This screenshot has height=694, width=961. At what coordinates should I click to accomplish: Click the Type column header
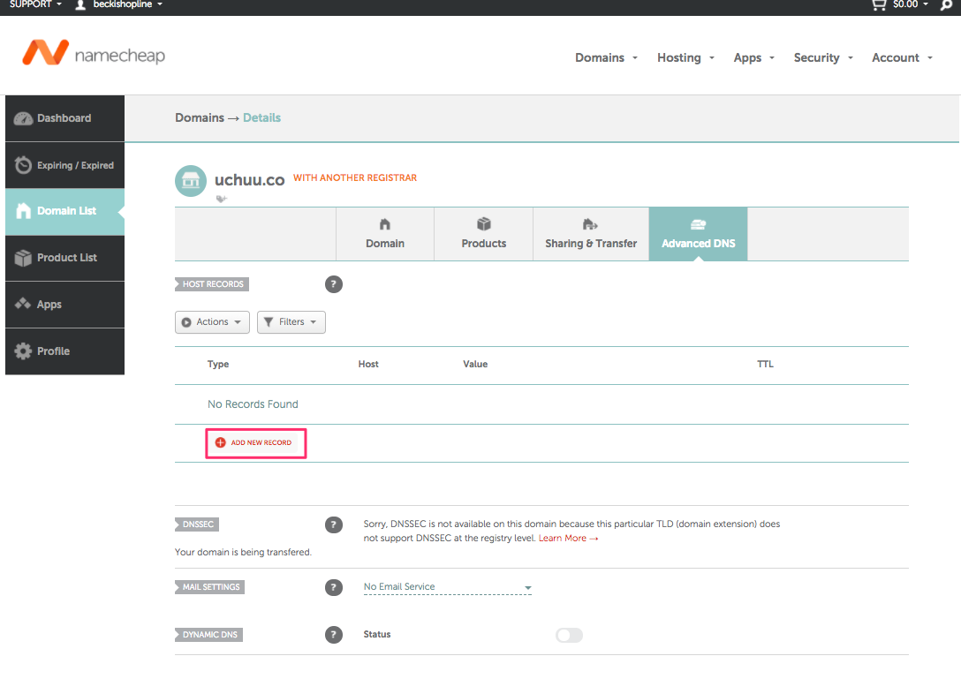[218, 364]
